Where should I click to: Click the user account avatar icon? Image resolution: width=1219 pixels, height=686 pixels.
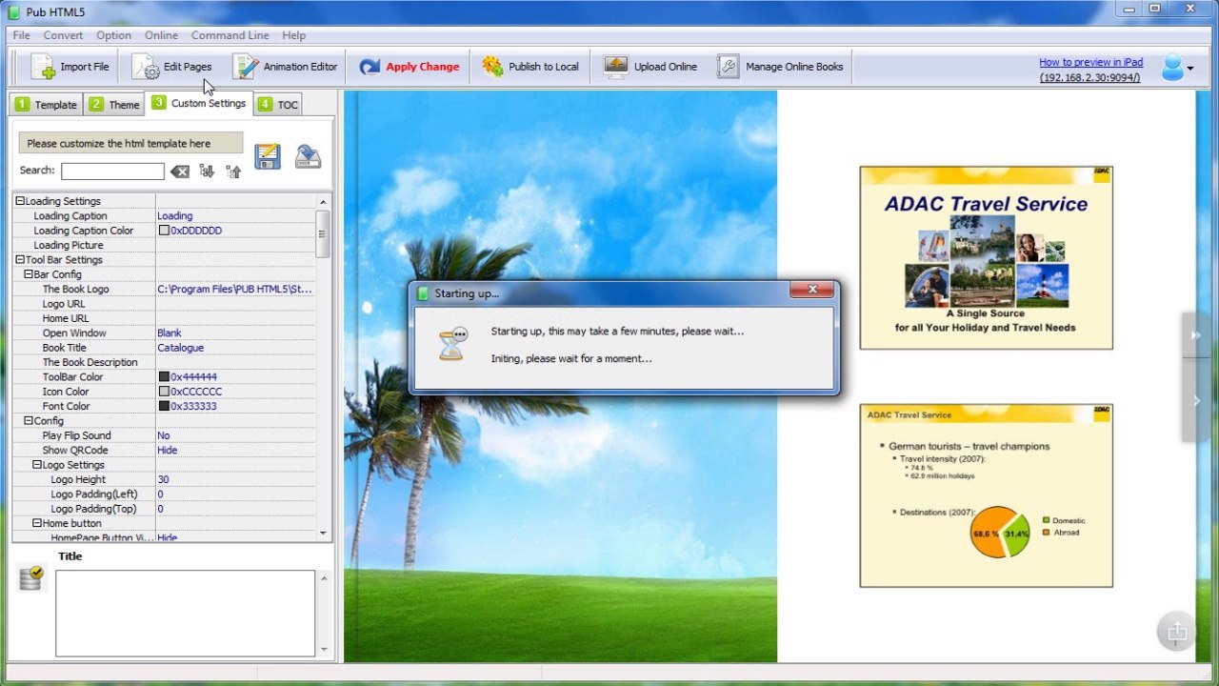point(1172,67)
